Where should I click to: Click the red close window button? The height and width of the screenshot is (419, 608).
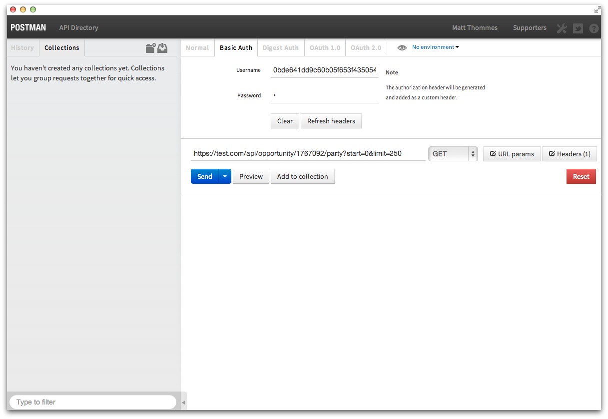[13, 9]
